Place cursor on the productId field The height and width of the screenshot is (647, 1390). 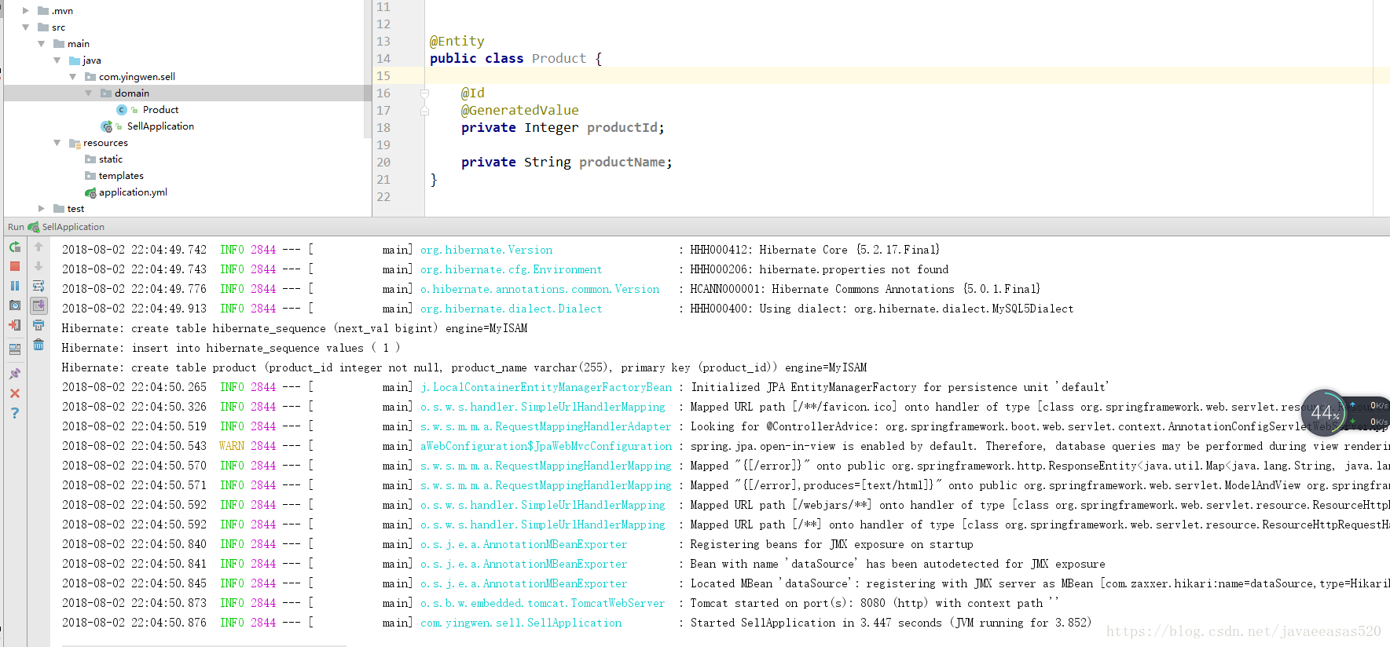(622, 128)
